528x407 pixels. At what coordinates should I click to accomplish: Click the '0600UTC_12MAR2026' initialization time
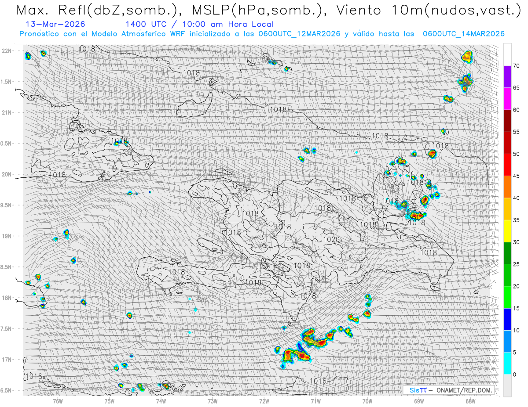tap(299, 34)
